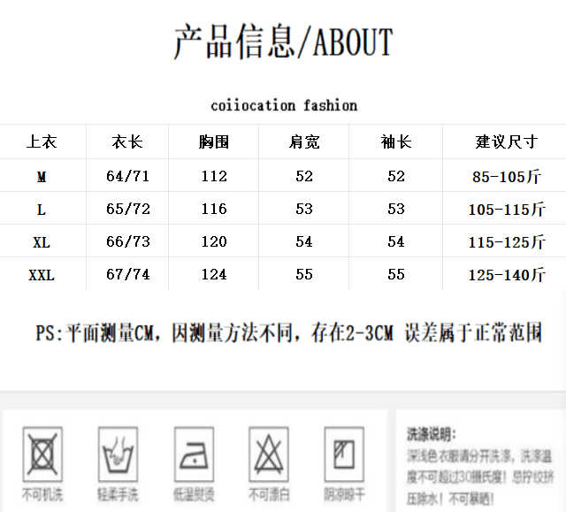Click the 轻柔手洗 label
The width and height of the screenshot is (566, 512).
pos(118,494)
